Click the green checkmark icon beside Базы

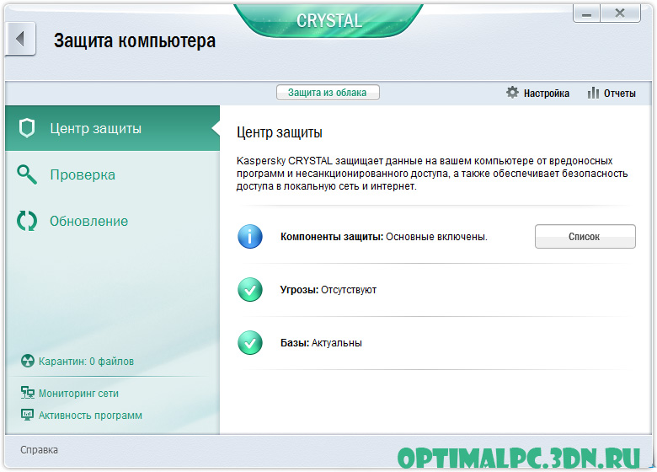click(x=250, y=342)
